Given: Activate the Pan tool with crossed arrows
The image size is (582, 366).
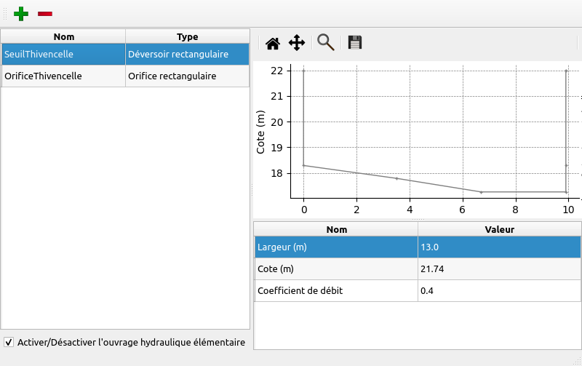Looking at the screenshot, I should point(297,43).
